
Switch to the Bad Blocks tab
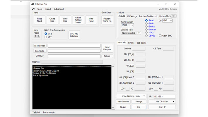coord(141,43)
